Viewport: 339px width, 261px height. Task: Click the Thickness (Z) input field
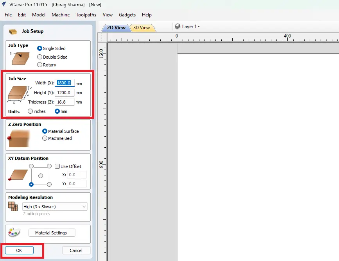65,102
